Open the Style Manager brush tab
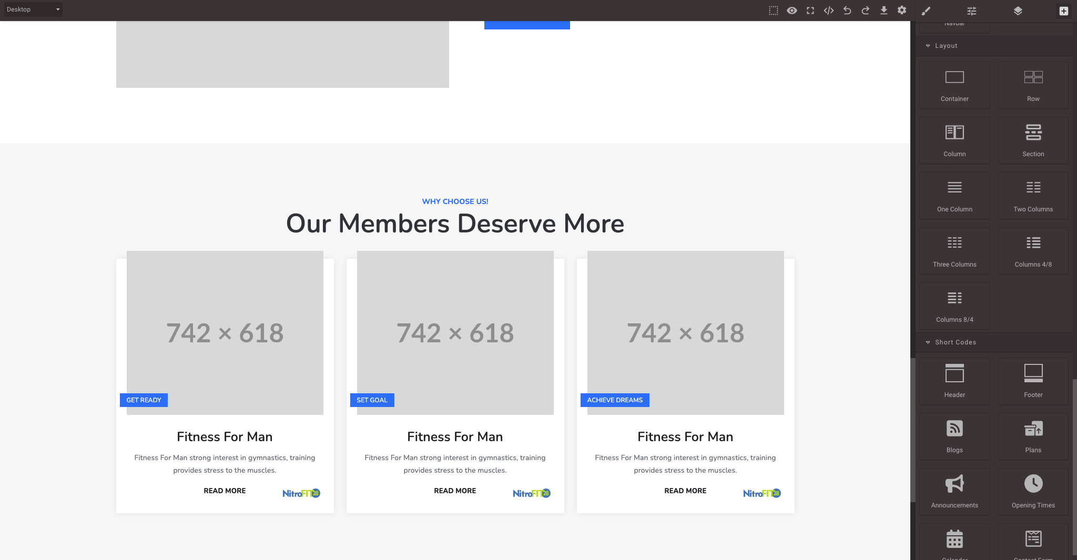The height and width of the screenshot is (560, 1077). point(926,11)
